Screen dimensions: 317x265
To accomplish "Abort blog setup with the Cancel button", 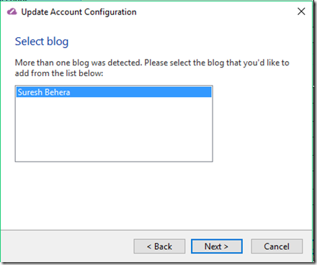I will [x=277, y=246].
